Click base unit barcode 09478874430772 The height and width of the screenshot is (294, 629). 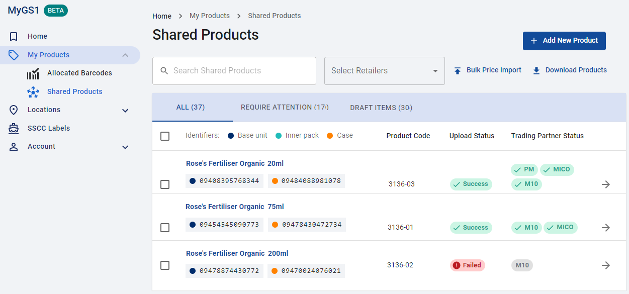click(225, 271)
